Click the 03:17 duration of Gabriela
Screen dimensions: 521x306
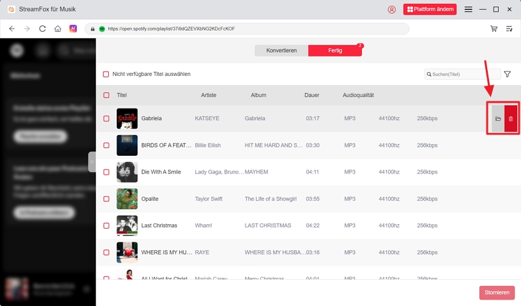(x=313, y=118)
